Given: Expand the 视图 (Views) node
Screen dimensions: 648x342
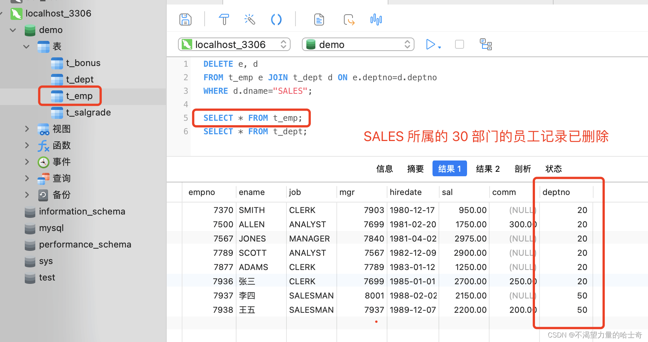Looking at the screenshot, I should [x=27, y=129].
